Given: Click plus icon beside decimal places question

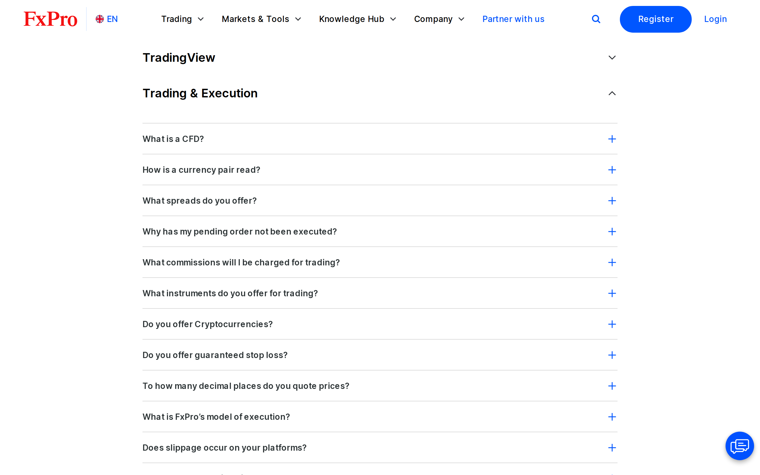Looking at the screenshot, I should (x=612, y=386).
